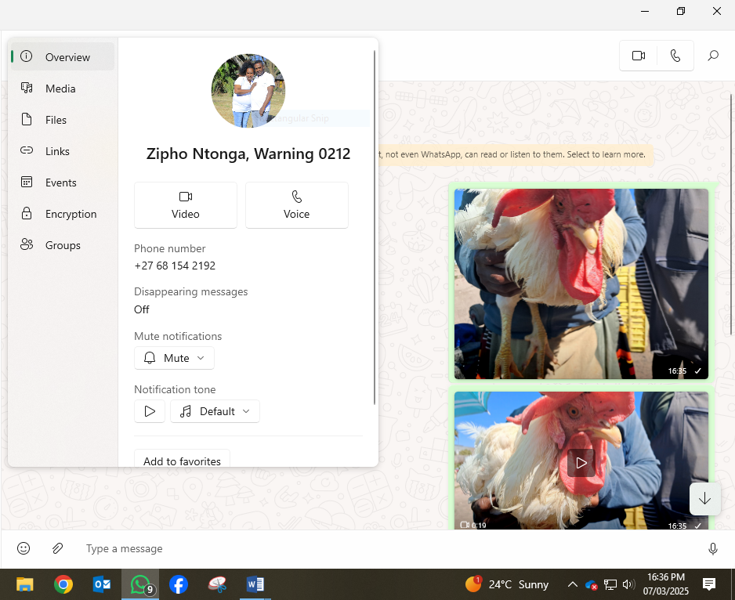Click the attachment paperclip icon
This screenshot has height=600, width=735.
[x=57, y=548]
